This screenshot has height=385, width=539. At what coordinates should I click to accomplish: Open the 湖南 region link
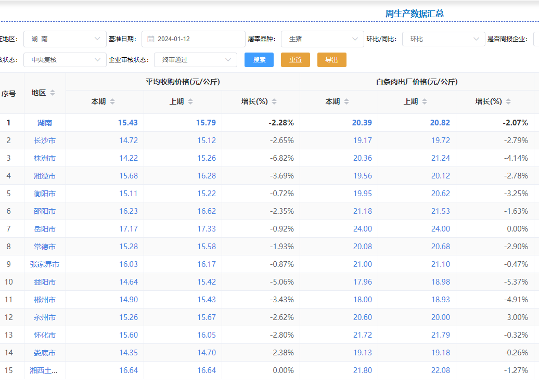coord(45,123)
